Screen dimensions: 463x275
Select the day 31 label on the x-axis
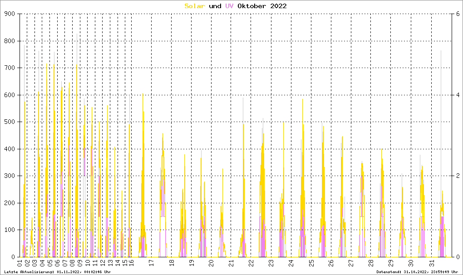[431, 263]
